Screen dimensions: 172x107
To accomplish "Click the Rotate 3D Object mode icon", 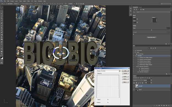I will [75, 4].
